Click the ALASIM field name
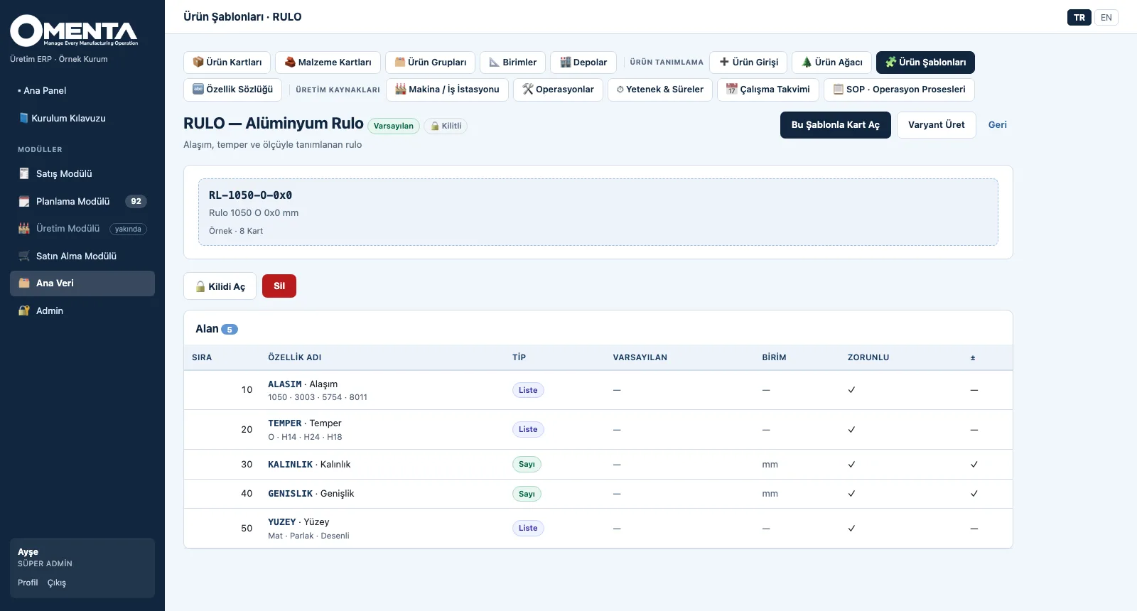The height and width of the screenshot is (611, 1137). click(x=285, y=384)
